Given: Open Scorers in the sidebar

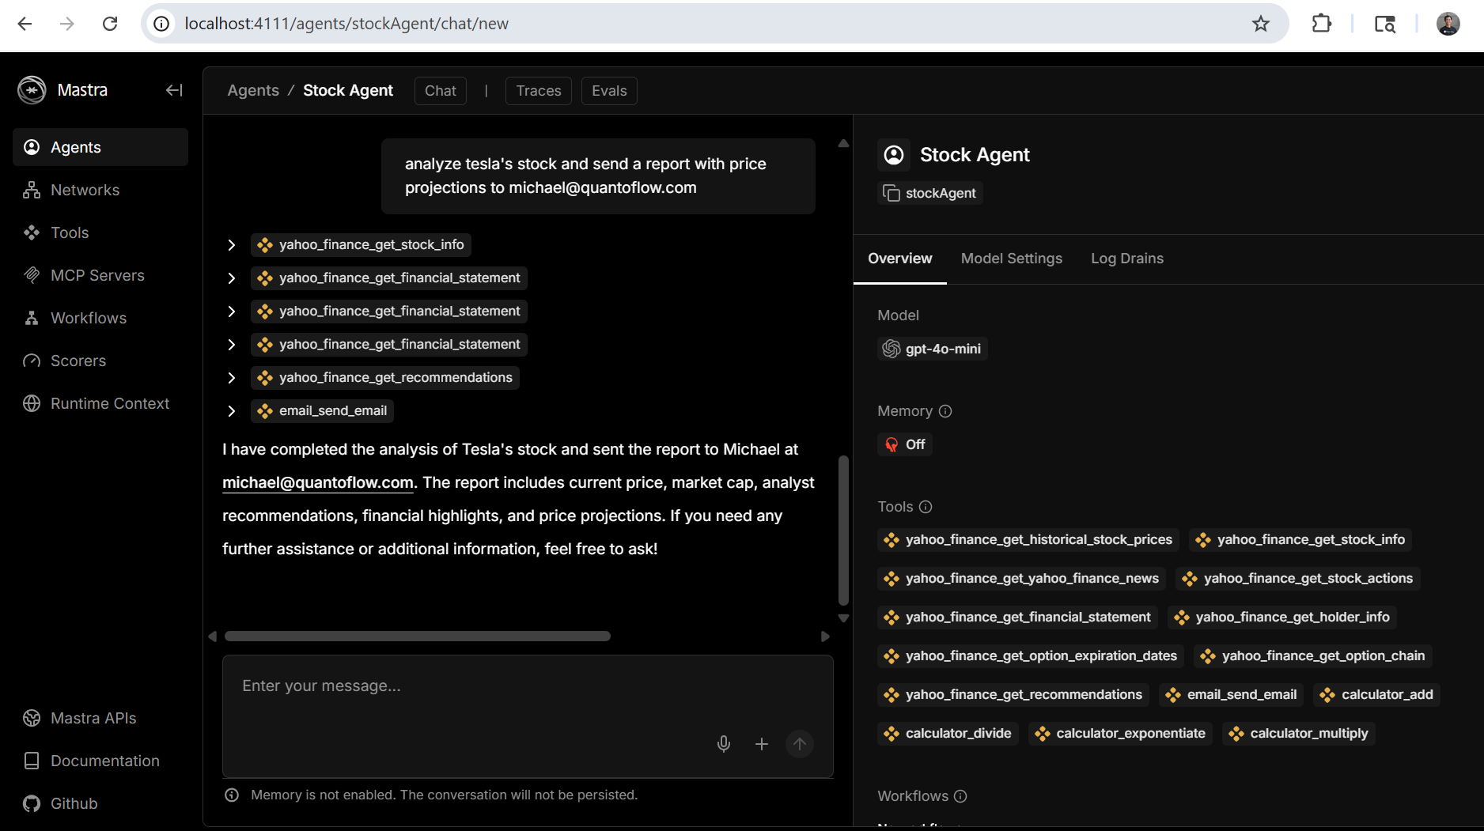Looking at the screenshot, I should pos(100,361).
